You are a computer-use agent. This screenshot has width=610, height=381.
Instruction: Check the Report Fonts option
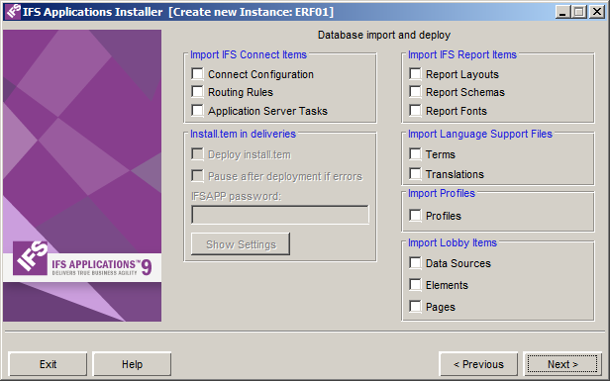click(416, 111)
